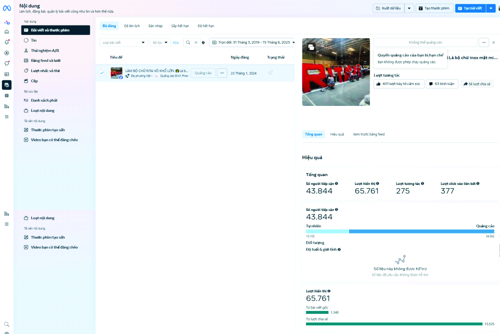
Task: Switch to the Bản nháp tab
Action: [x=155, y=26]
